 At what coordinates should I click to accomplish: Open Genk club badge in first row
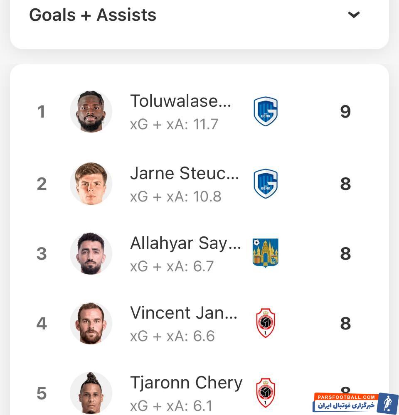[266, 111]
